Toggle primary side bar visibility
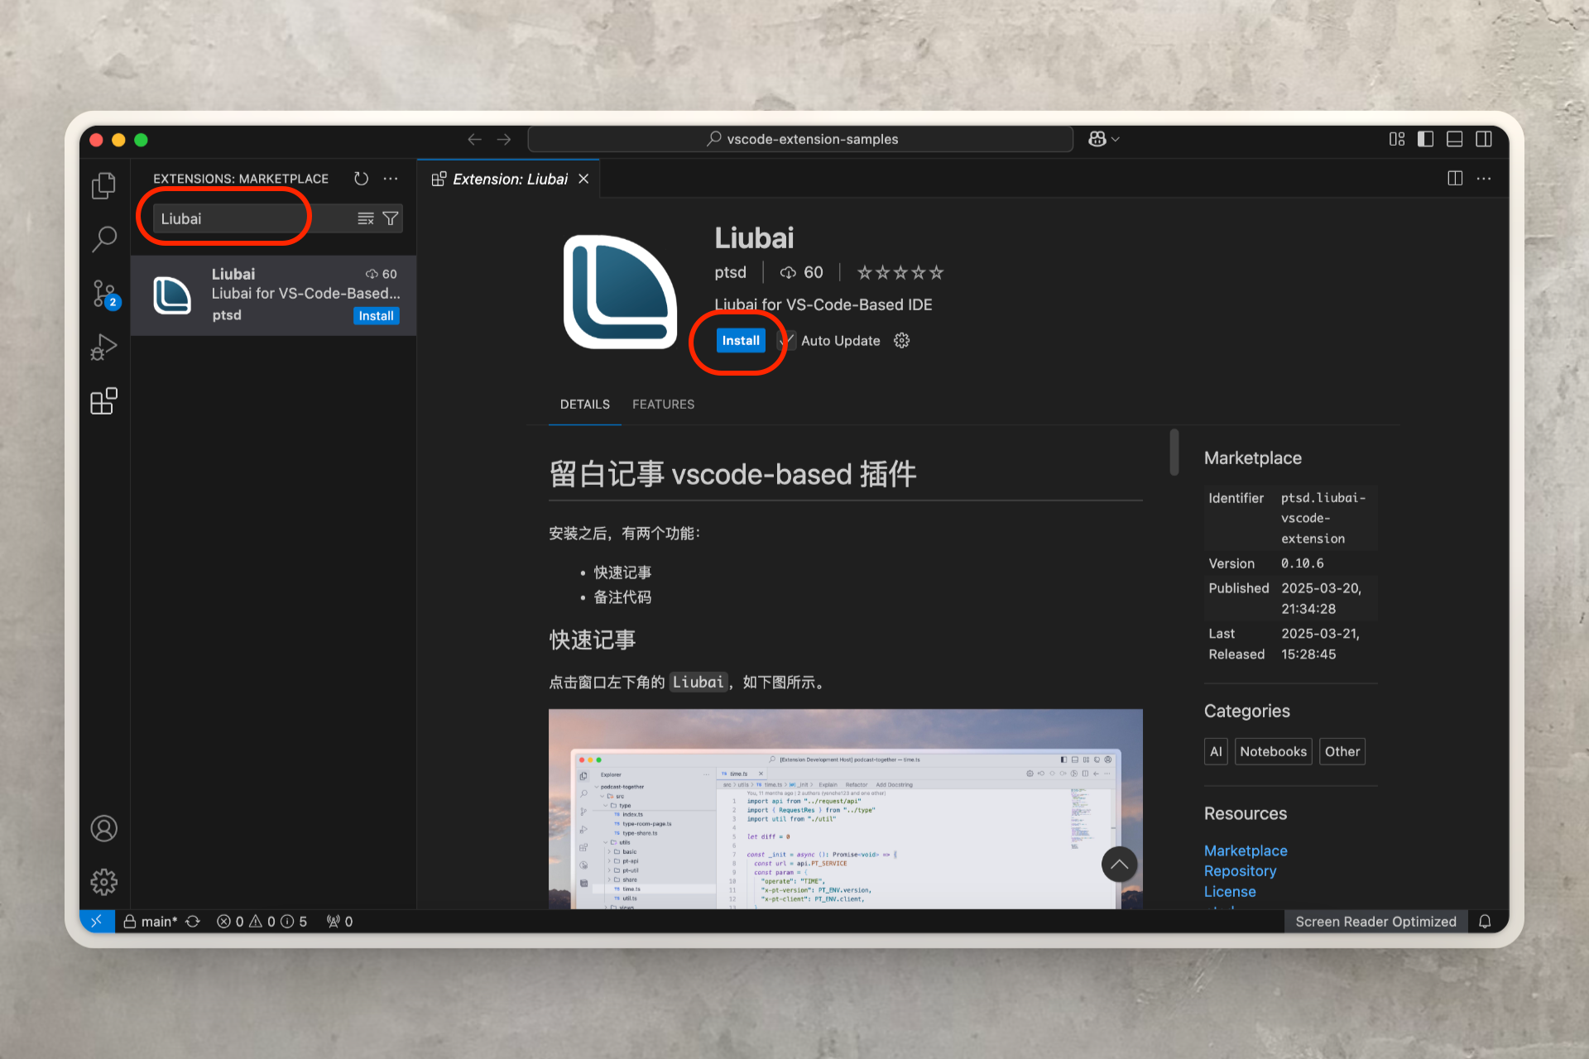This screenshot has height=1059, width=1589. (x=1425, y=139)
